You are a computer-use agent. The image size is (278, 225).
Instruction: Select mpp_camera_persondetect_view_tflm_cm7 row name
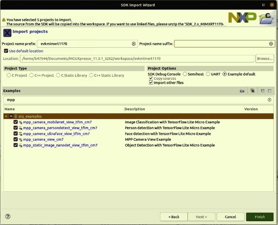60,128
